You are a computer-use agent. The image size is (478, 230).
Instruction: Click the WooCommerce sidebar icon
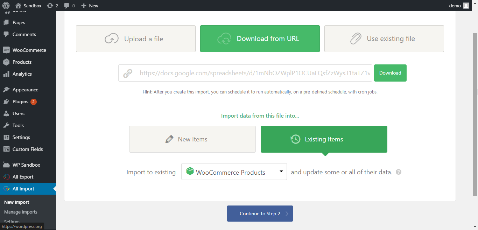6,50
